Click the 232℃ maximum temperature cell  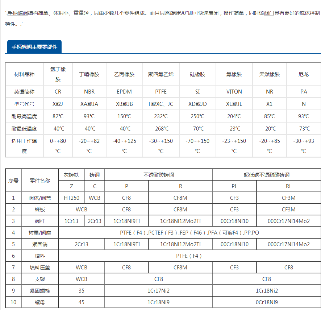click(x=160, y=116)
